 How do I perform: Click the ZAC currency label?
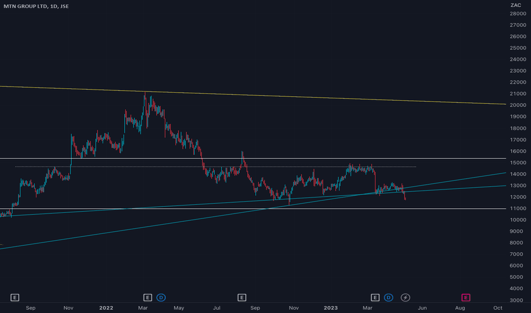click(516, 5)
